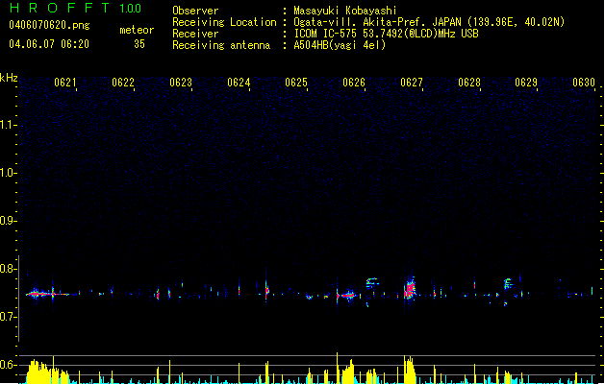Select the version number 1.00
The height and width of the screenshot is (384, 605).
[130, 9]
